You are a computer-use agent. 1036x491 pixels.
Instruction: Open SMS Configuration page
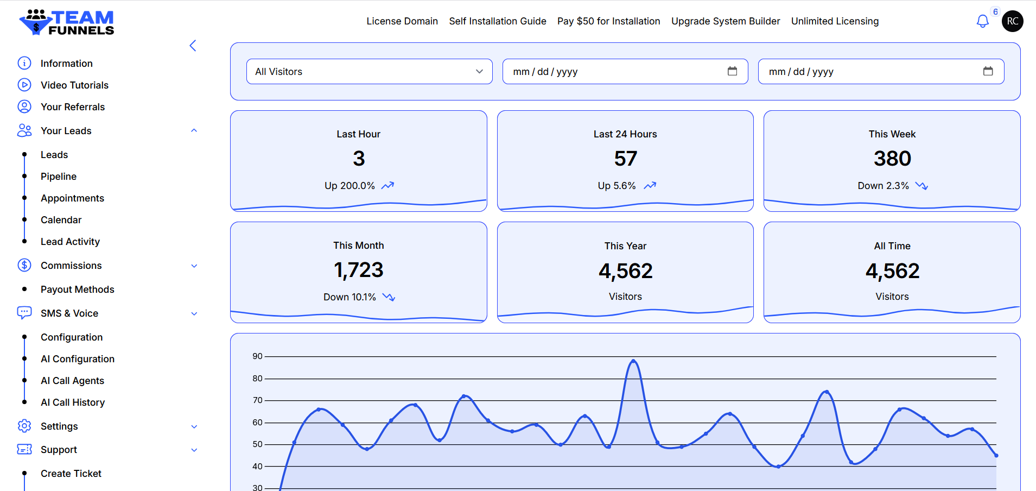[x=72, y=337]
